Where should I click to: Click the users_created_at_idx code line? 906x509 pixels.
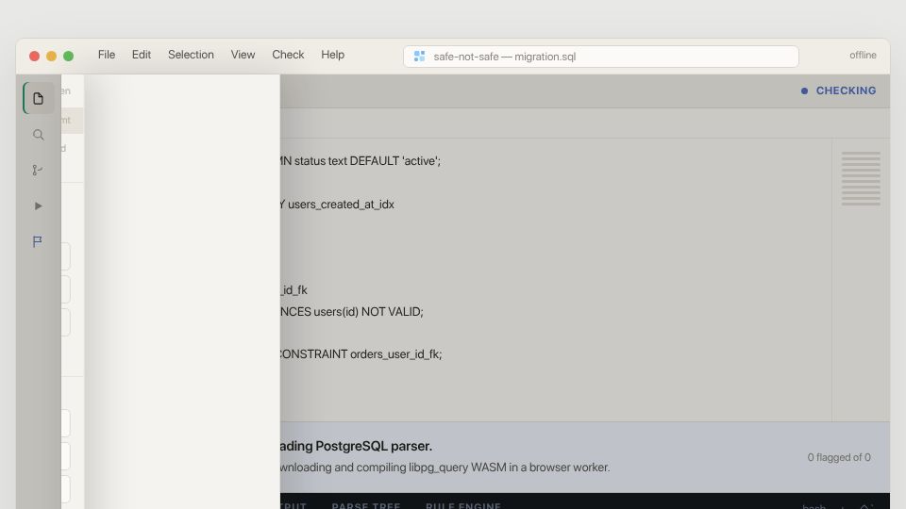click(338, 205)
